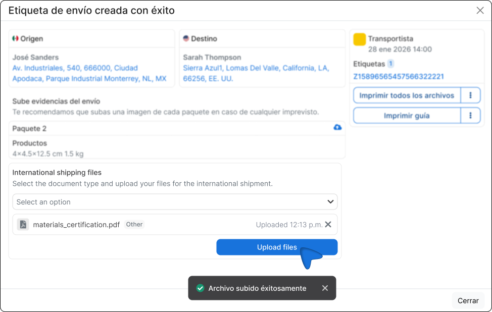The image size is (492, 312).
Task: Click the Mexico flag beside Origen
Action: click(x=15, y=39)
